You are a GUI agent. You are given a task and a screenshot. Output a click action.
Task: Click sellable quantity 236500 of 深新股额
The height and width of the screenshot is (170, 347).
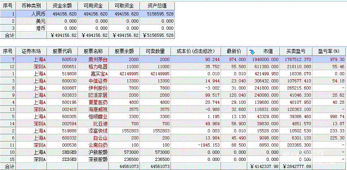click(x=162, y=159)
